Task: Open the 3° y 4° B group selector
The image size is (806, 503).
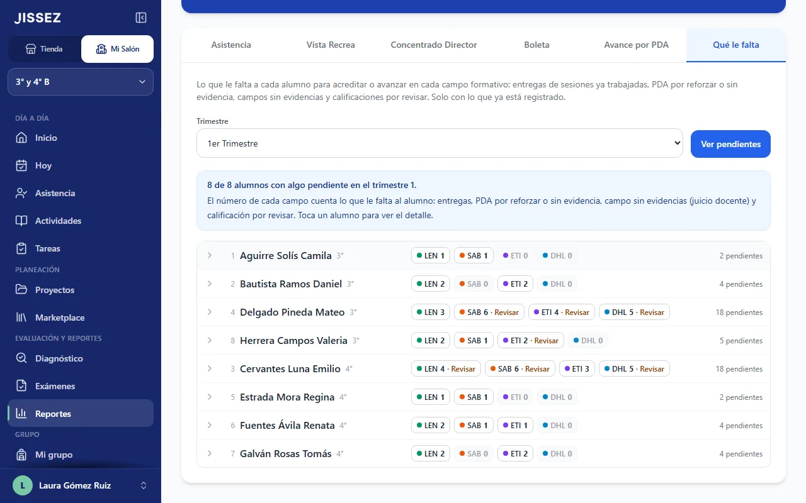Action: pos(81,82)
